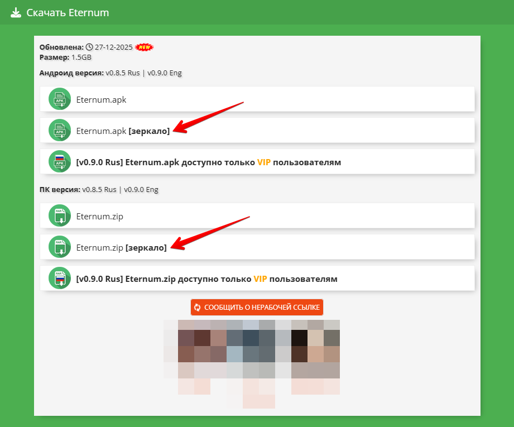Click the green APK icon beside Eternum.apk

coord(60,99)
